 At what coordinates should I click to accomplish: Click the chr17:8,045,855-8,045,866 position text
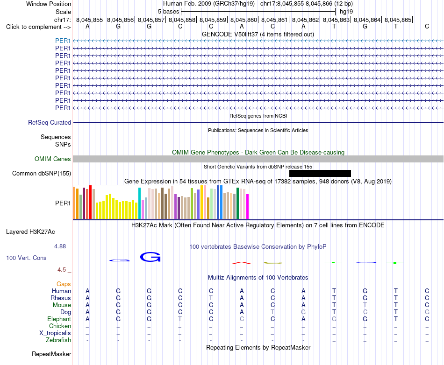296,4
